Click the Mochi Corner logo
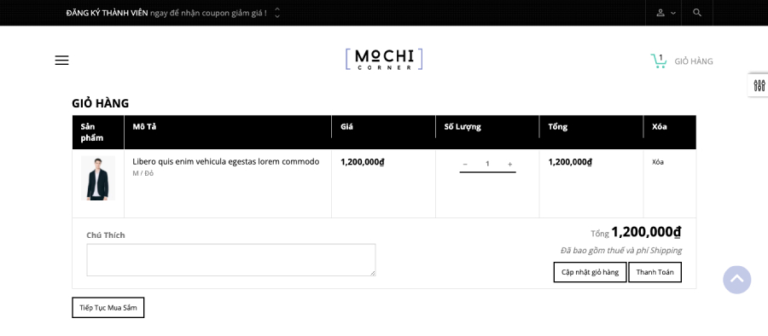Screen dimensions: 768x336 click(x=384, y=59)
